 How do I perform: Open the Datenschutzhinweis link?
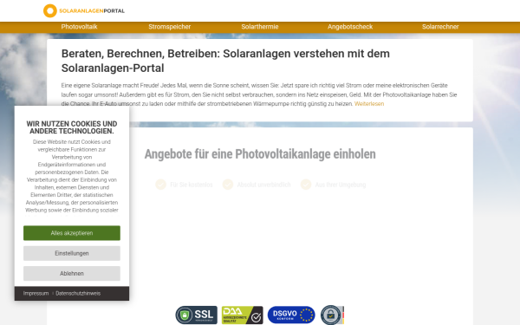[x=78, y=294]
